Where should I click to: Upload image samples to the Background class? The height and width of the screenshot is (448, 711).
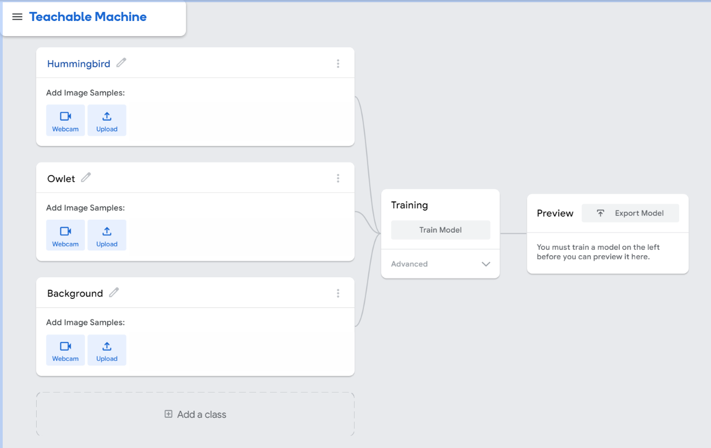[107, 350]
